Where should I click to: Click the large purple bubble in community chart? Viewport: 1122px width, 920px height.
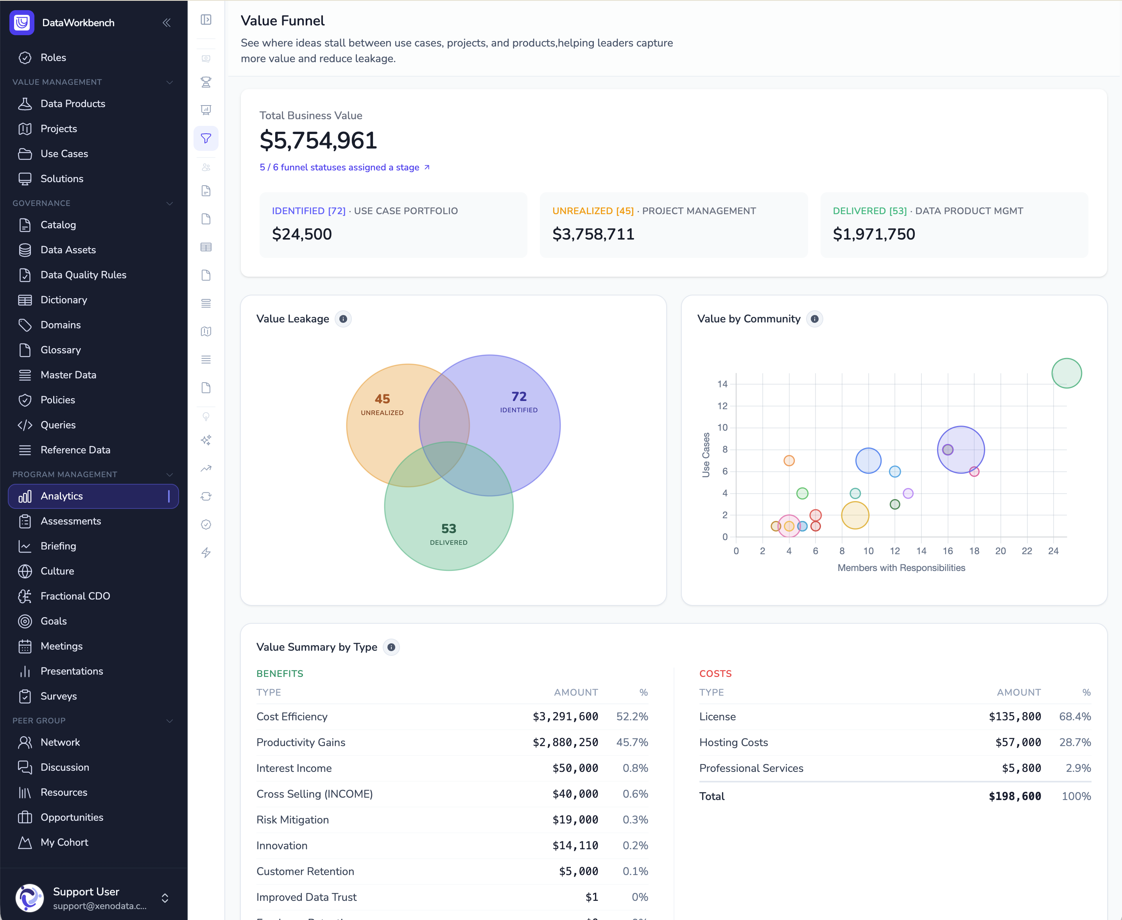(x=961, y=450)
